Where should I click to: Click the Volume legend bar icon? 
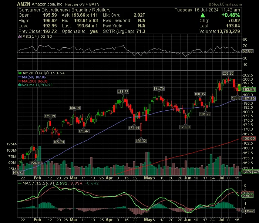coord(20,85)
